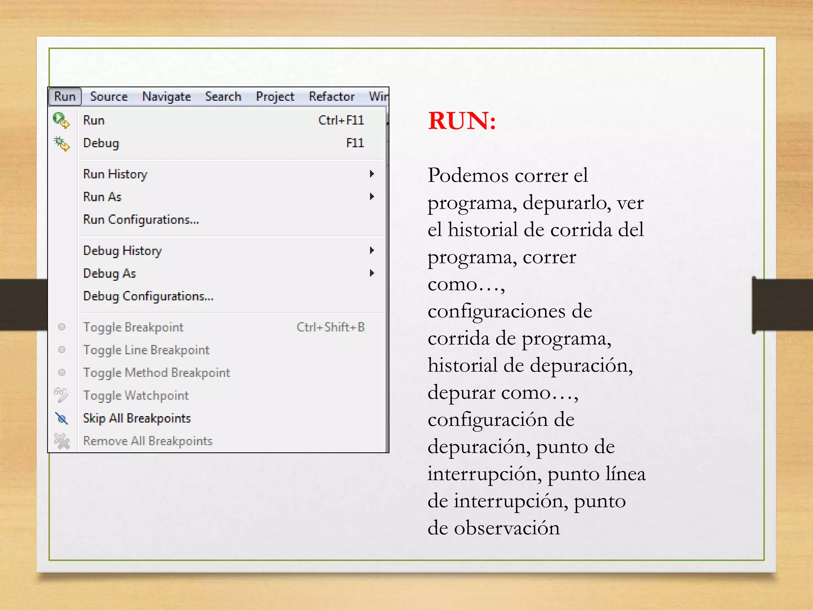Open the Navigate menu
Viewport: 813px width, 610px height.
pos(167,97)
